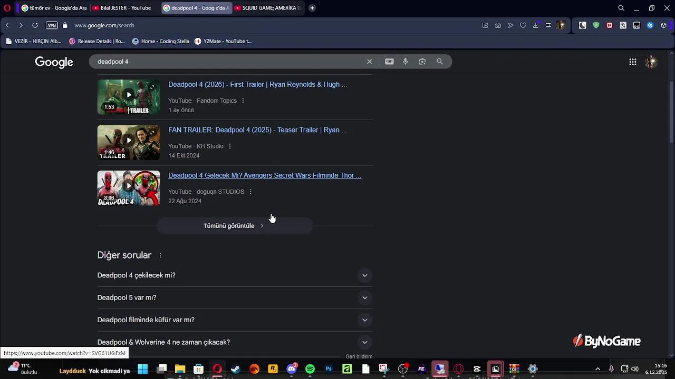
Task: Click the moon dark-mode extension icon
Action: pos(582,25)
